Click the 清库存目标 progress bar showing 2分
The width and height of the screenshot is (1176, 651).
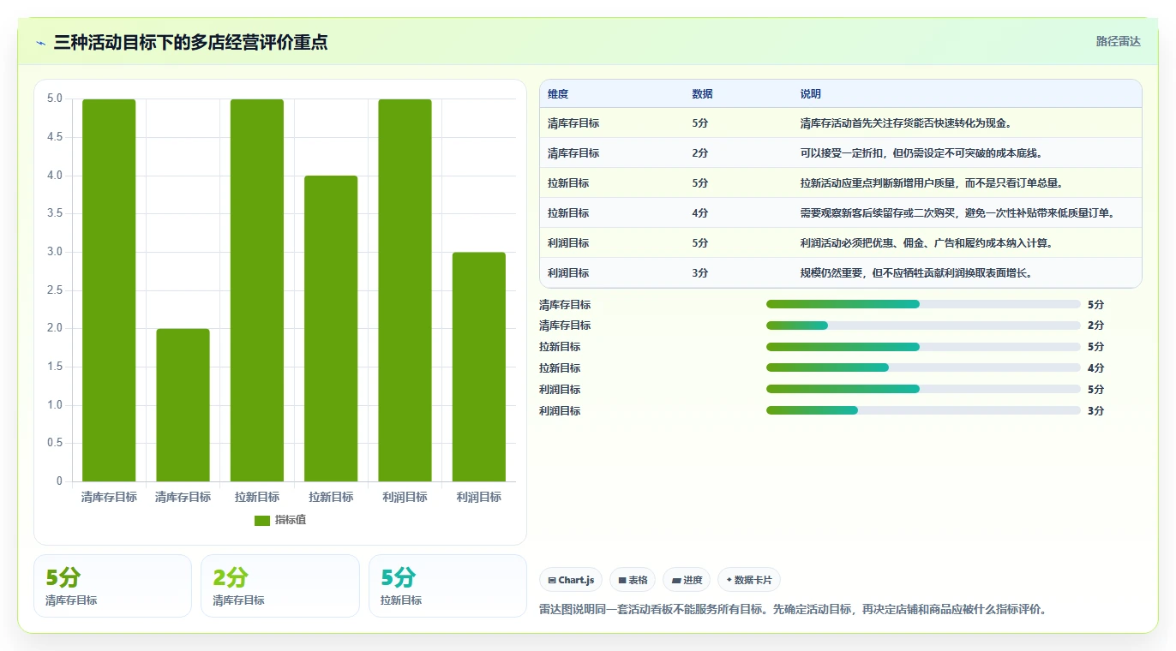(x=923, y=325)
